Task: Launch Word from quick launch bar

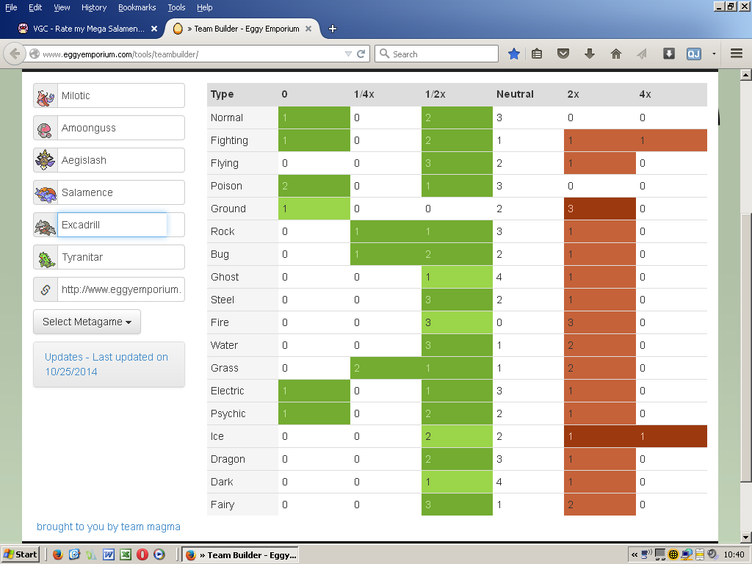Action: coord(109,554)
